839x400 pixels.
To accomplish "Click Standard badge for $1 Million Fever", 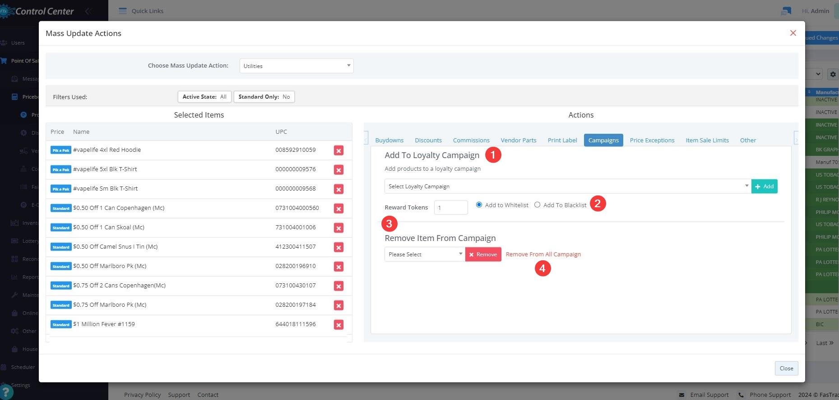I will click(x=61, y=325).
